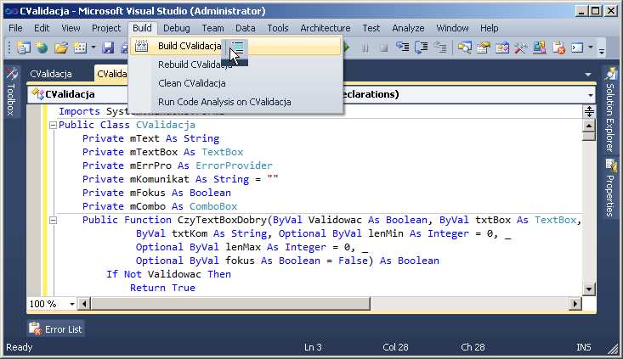Screen dimensions: 623x359
Task: Click the build icon beside Build CValidacja
Action: (141, 46)
